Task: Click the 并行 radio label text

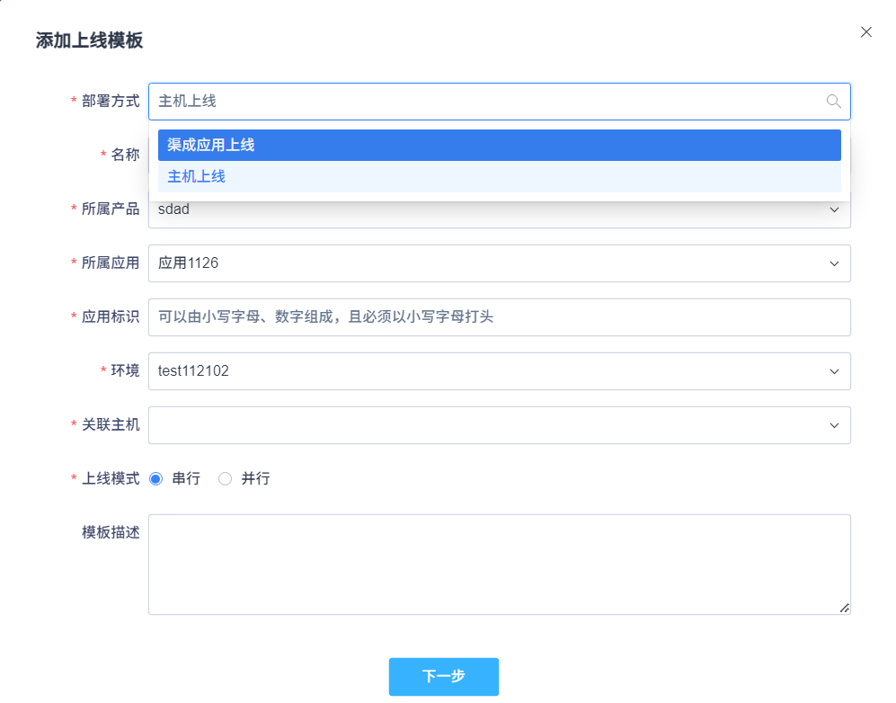Action: (255, 479)
